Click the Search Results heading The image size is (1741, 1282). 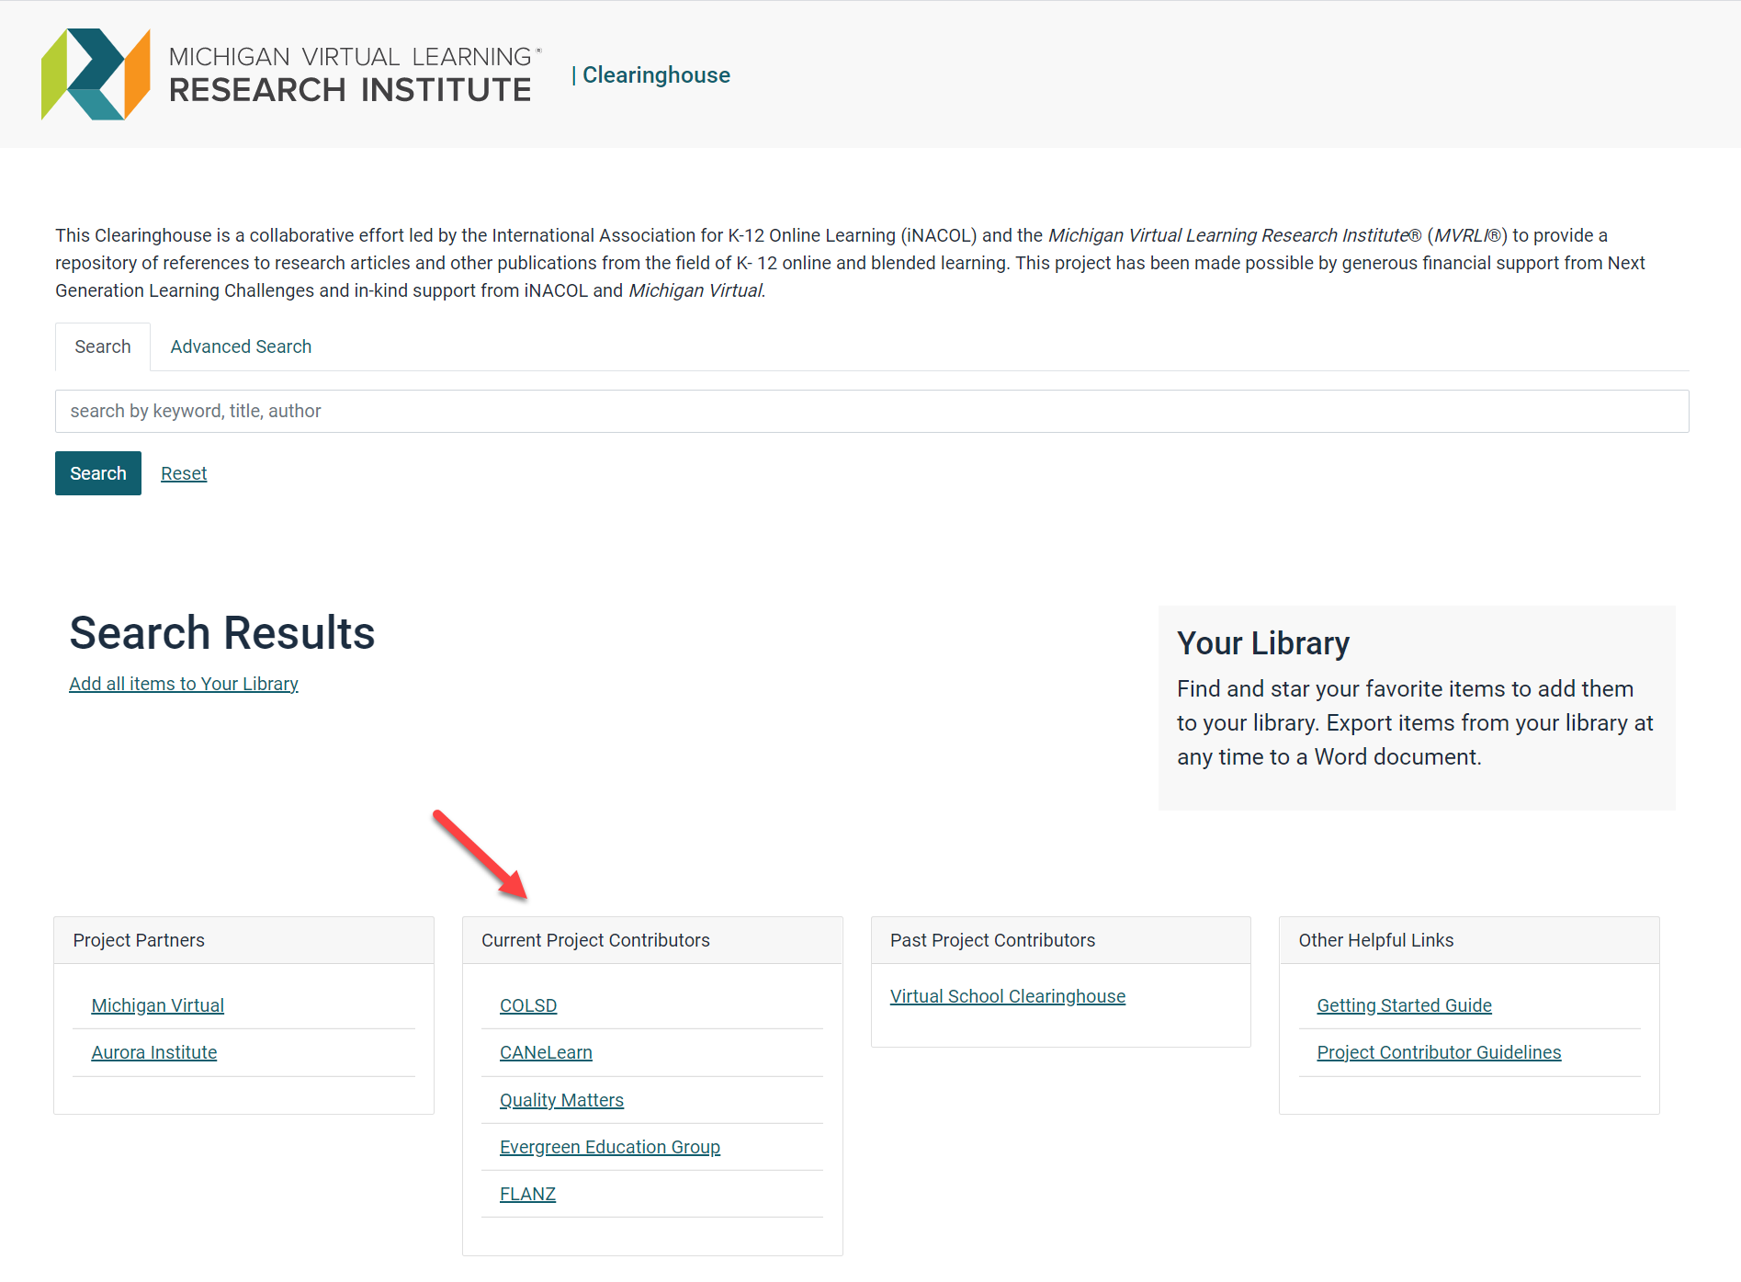pyautogui.click(x=220, y=632)
